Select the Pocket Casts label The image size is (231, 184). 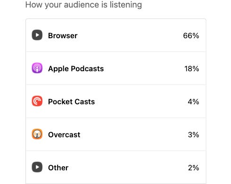click(71, 102)
